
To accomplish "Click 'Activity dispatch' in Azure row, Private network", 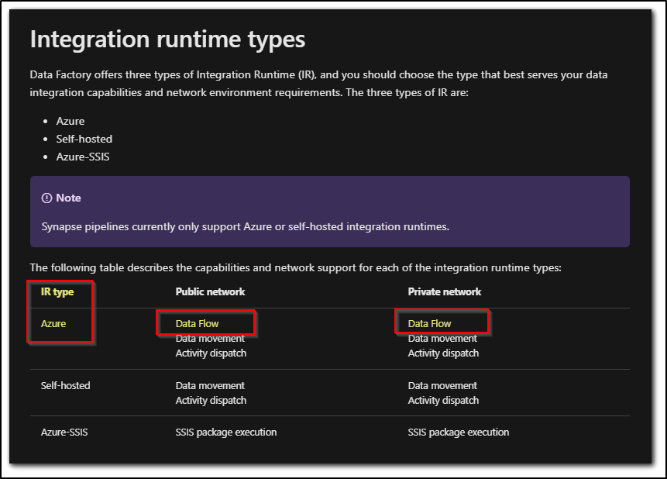I will [x=443, y=353].
